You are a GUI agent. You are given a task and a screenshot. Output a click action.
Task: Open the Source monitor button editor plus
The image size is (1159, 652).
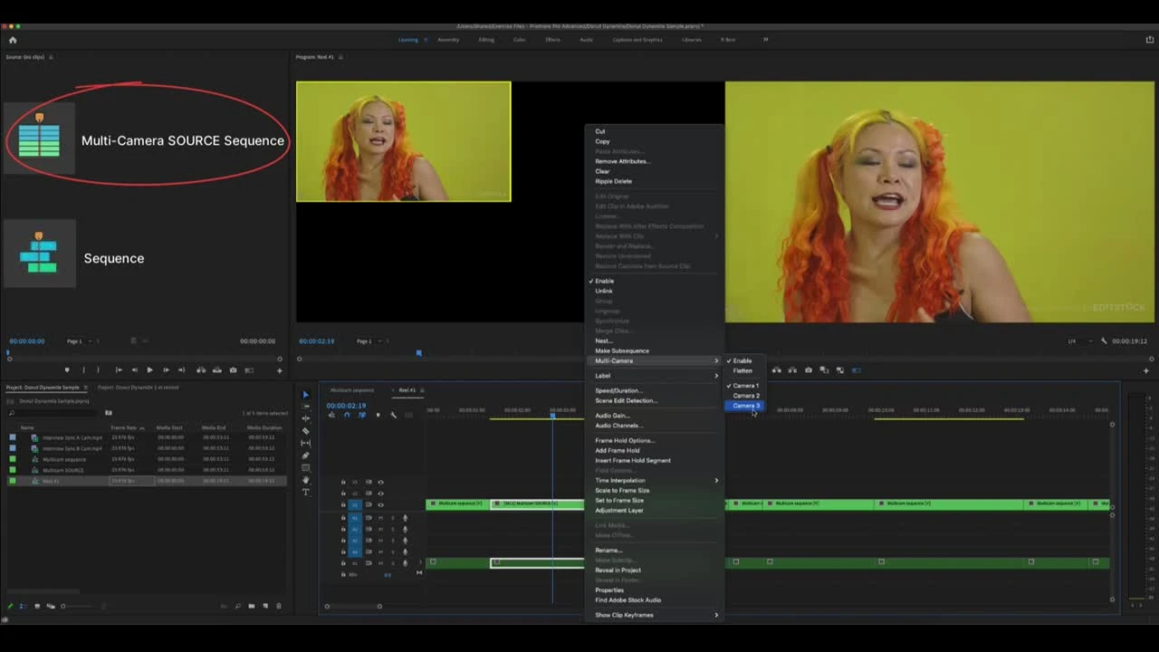click(x=279, y=370)
